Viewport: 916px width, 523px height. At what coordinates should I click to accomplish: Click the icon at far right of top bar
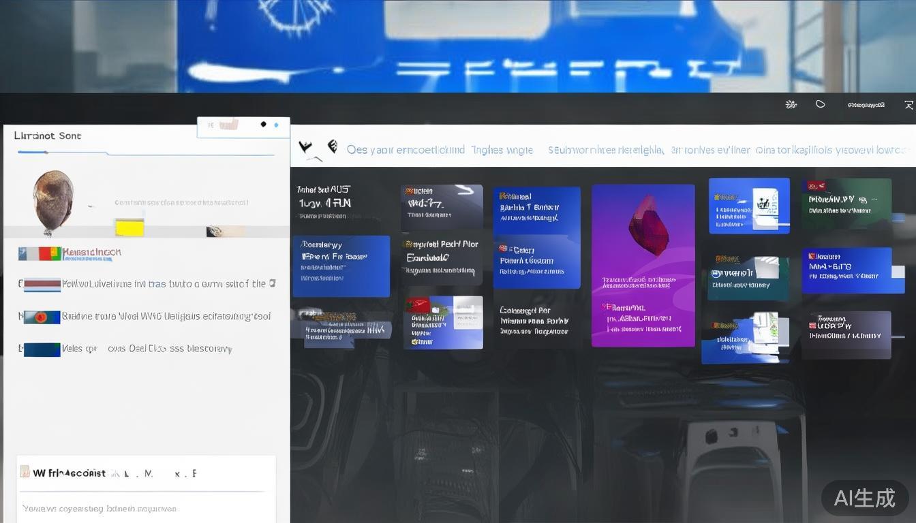[x=909, y=105]
